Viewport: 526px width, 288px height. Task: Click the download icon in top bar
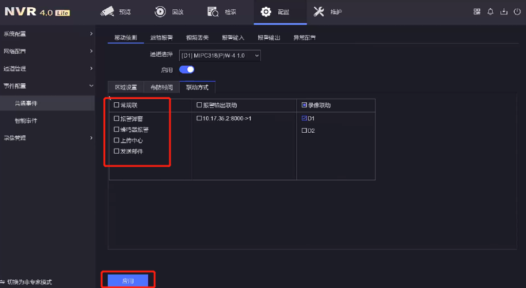point(503,11)
